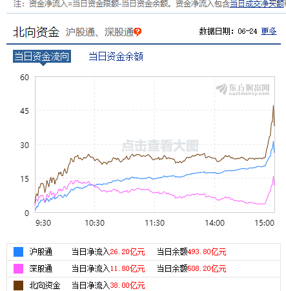Click 深股通 balance value 508.20亿元

coord(207,268)
